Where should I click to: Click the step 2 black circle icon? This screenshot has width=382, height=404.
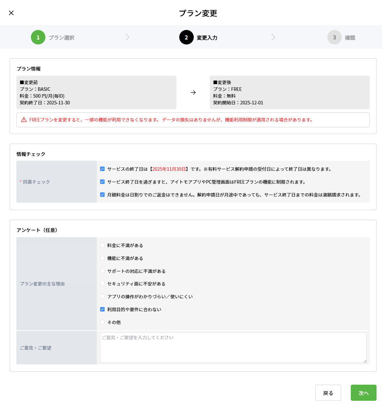click(186, 37)
